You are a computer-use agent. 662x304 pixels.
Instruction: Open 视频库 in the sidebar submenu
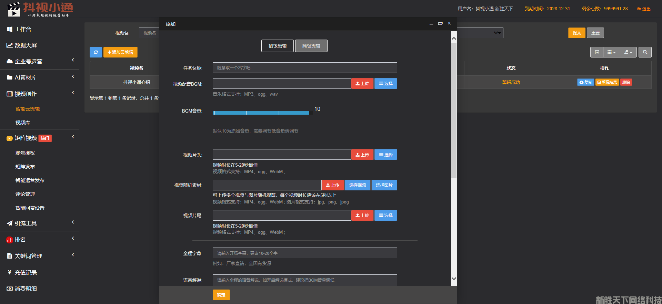(23, 123)
